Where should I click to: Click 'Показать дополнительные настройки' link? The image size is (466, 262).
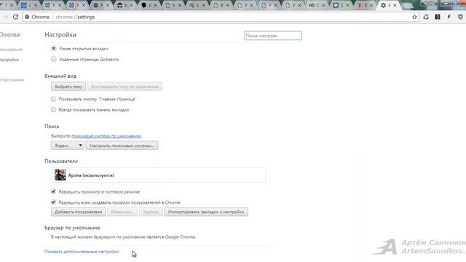pos(82,252)
